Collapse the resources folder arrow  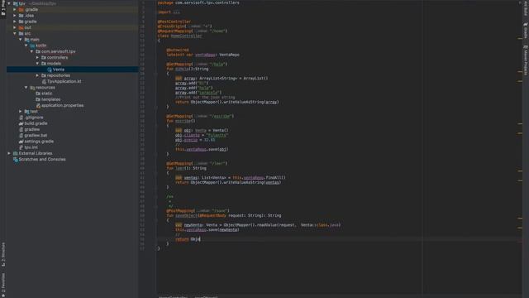click(26, 88)
